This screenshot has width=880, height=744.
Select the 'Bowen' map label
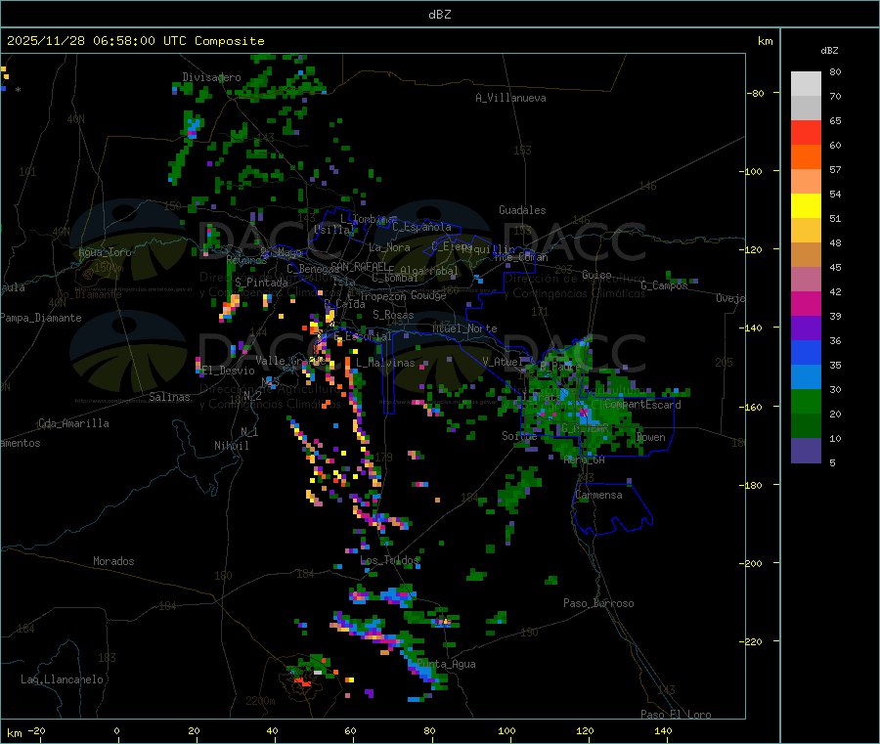(x=651, y=437)
